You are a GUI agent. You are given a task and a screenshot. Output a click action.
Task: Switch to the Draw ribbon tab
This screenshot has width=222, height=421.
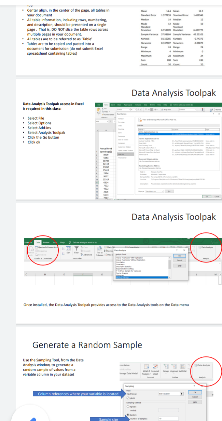(x=120, y=105)
